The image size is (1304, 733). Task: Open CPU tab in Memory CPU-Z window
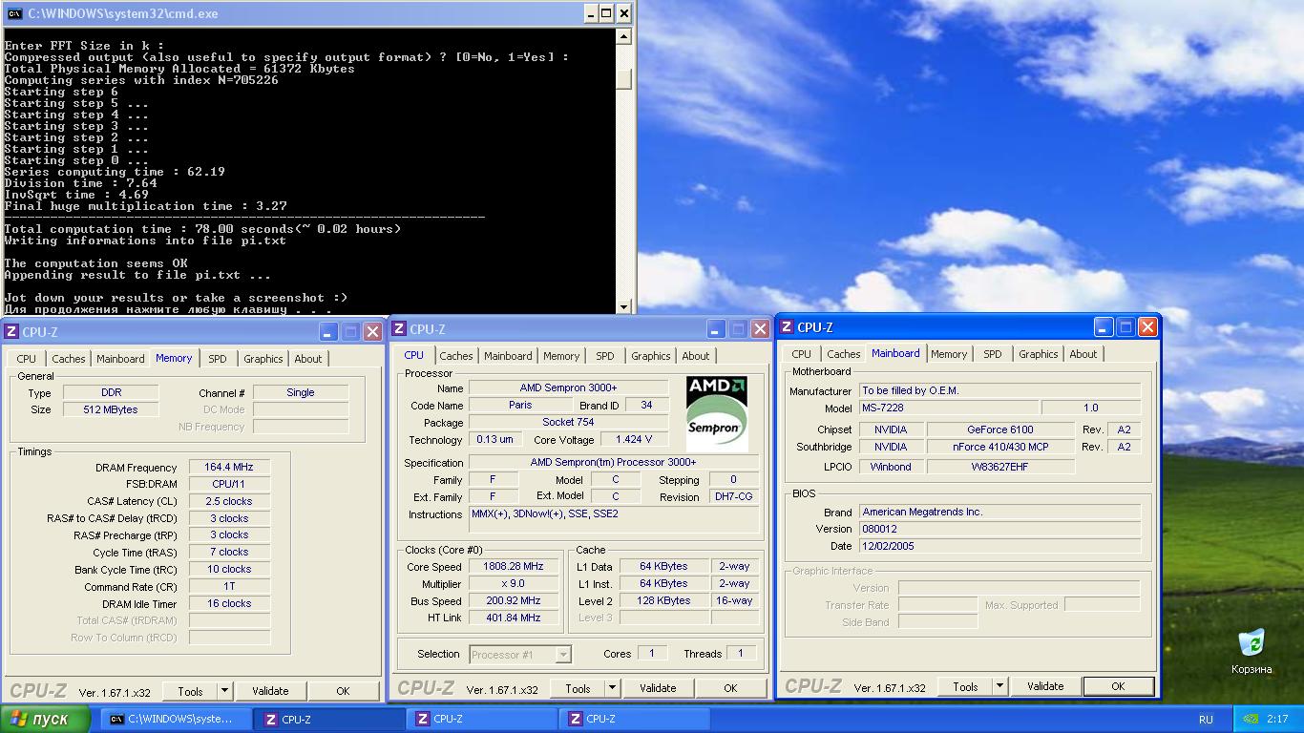pyautogui.click(x=27, y=359)
